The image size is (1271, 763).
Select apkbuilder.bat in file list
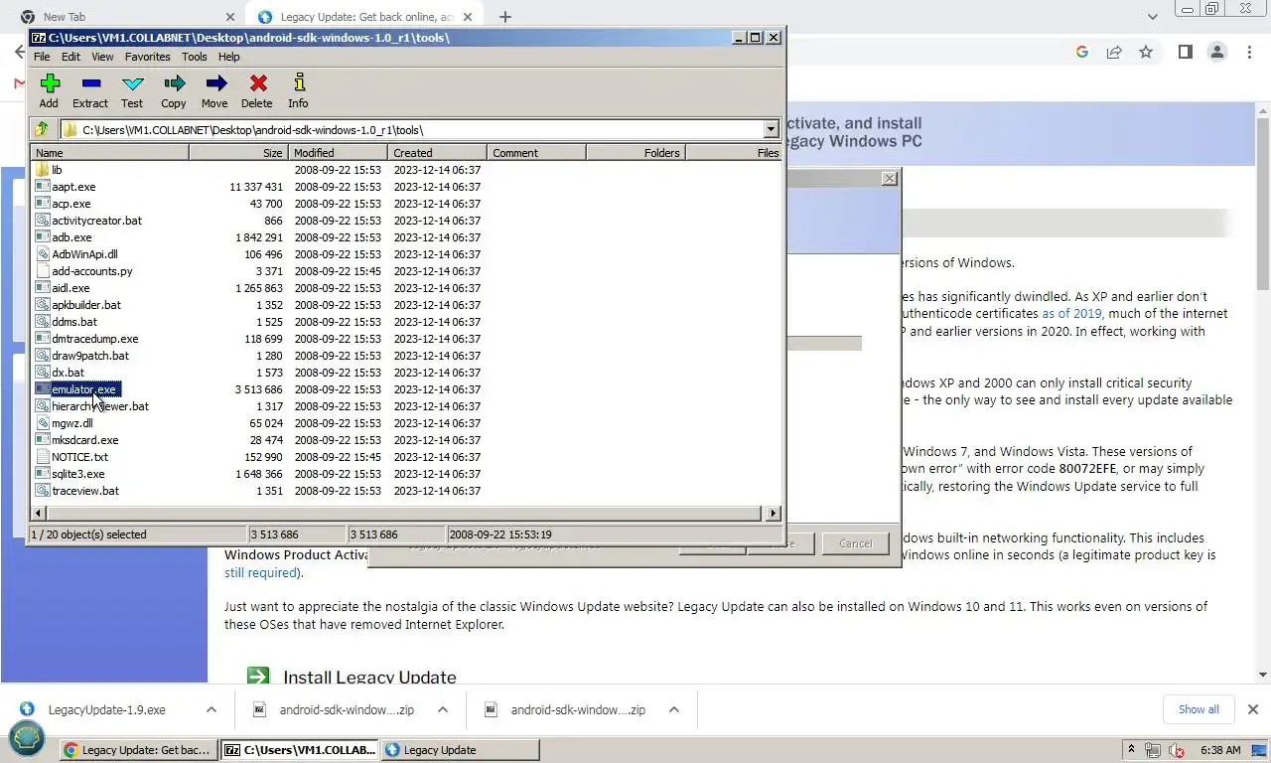[86, 305]
